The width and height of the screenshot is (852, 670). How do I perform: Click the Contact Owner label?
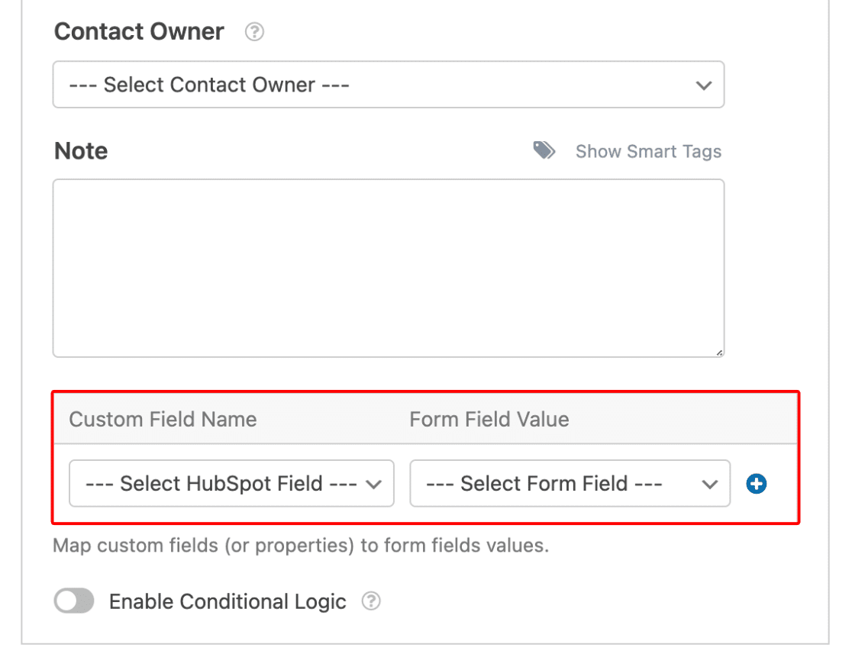(139, 31)
